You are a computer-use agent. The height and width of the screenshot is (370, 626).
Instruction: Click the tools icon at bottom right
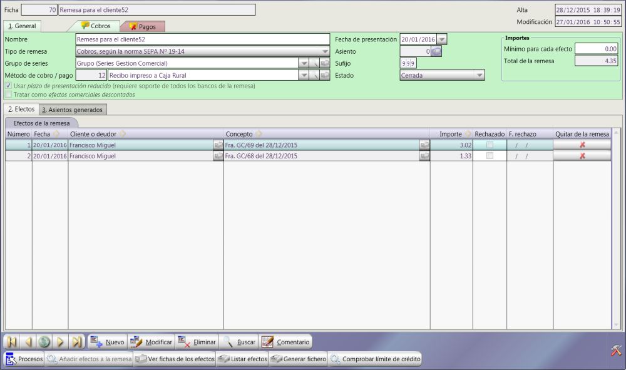(x=615, y=351)
